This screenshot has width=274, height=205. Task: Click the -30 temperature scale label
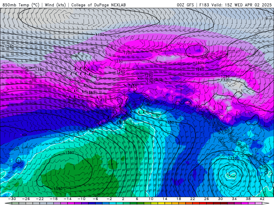tap(12, 199)
